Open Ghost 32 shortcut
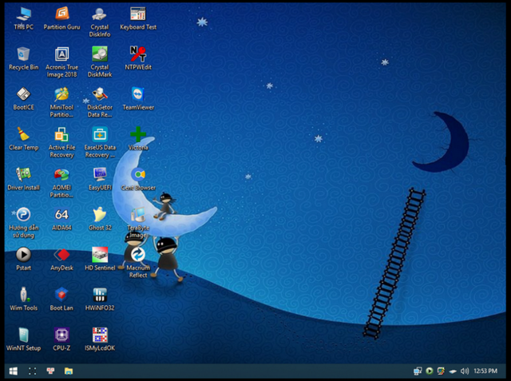Viewport: 511px width, 381px height. 100,220
